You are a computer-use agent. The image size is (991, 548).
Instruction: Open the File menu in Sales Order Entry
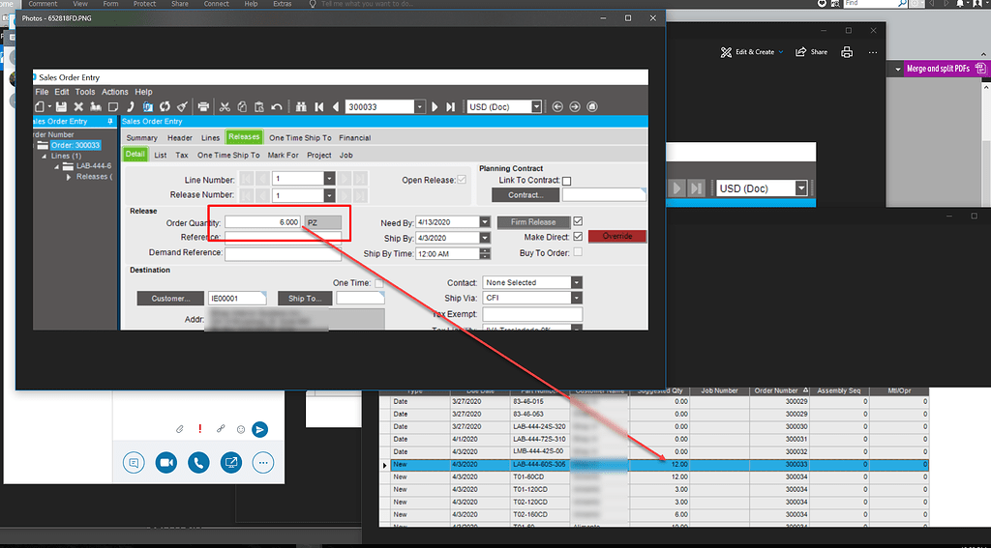coord(42,92)
